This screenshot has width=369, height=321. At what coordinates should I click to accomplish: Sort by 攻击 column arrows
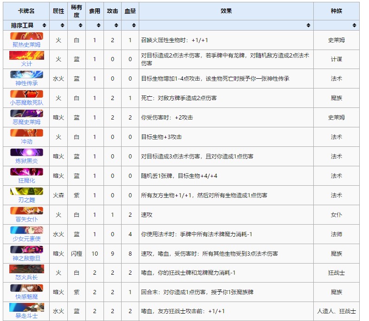coord(117,25)
